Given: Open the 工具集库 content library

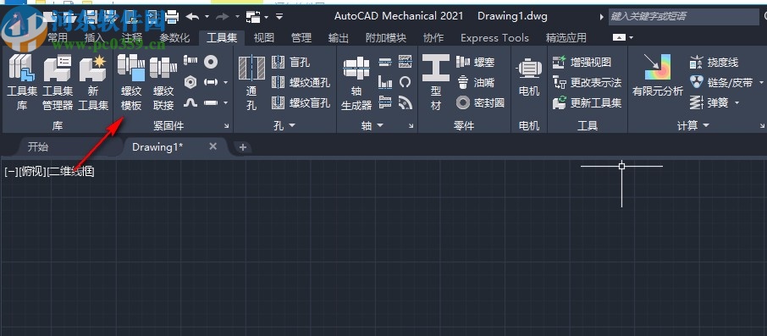Looking at the screenshot, I should 21,83.
